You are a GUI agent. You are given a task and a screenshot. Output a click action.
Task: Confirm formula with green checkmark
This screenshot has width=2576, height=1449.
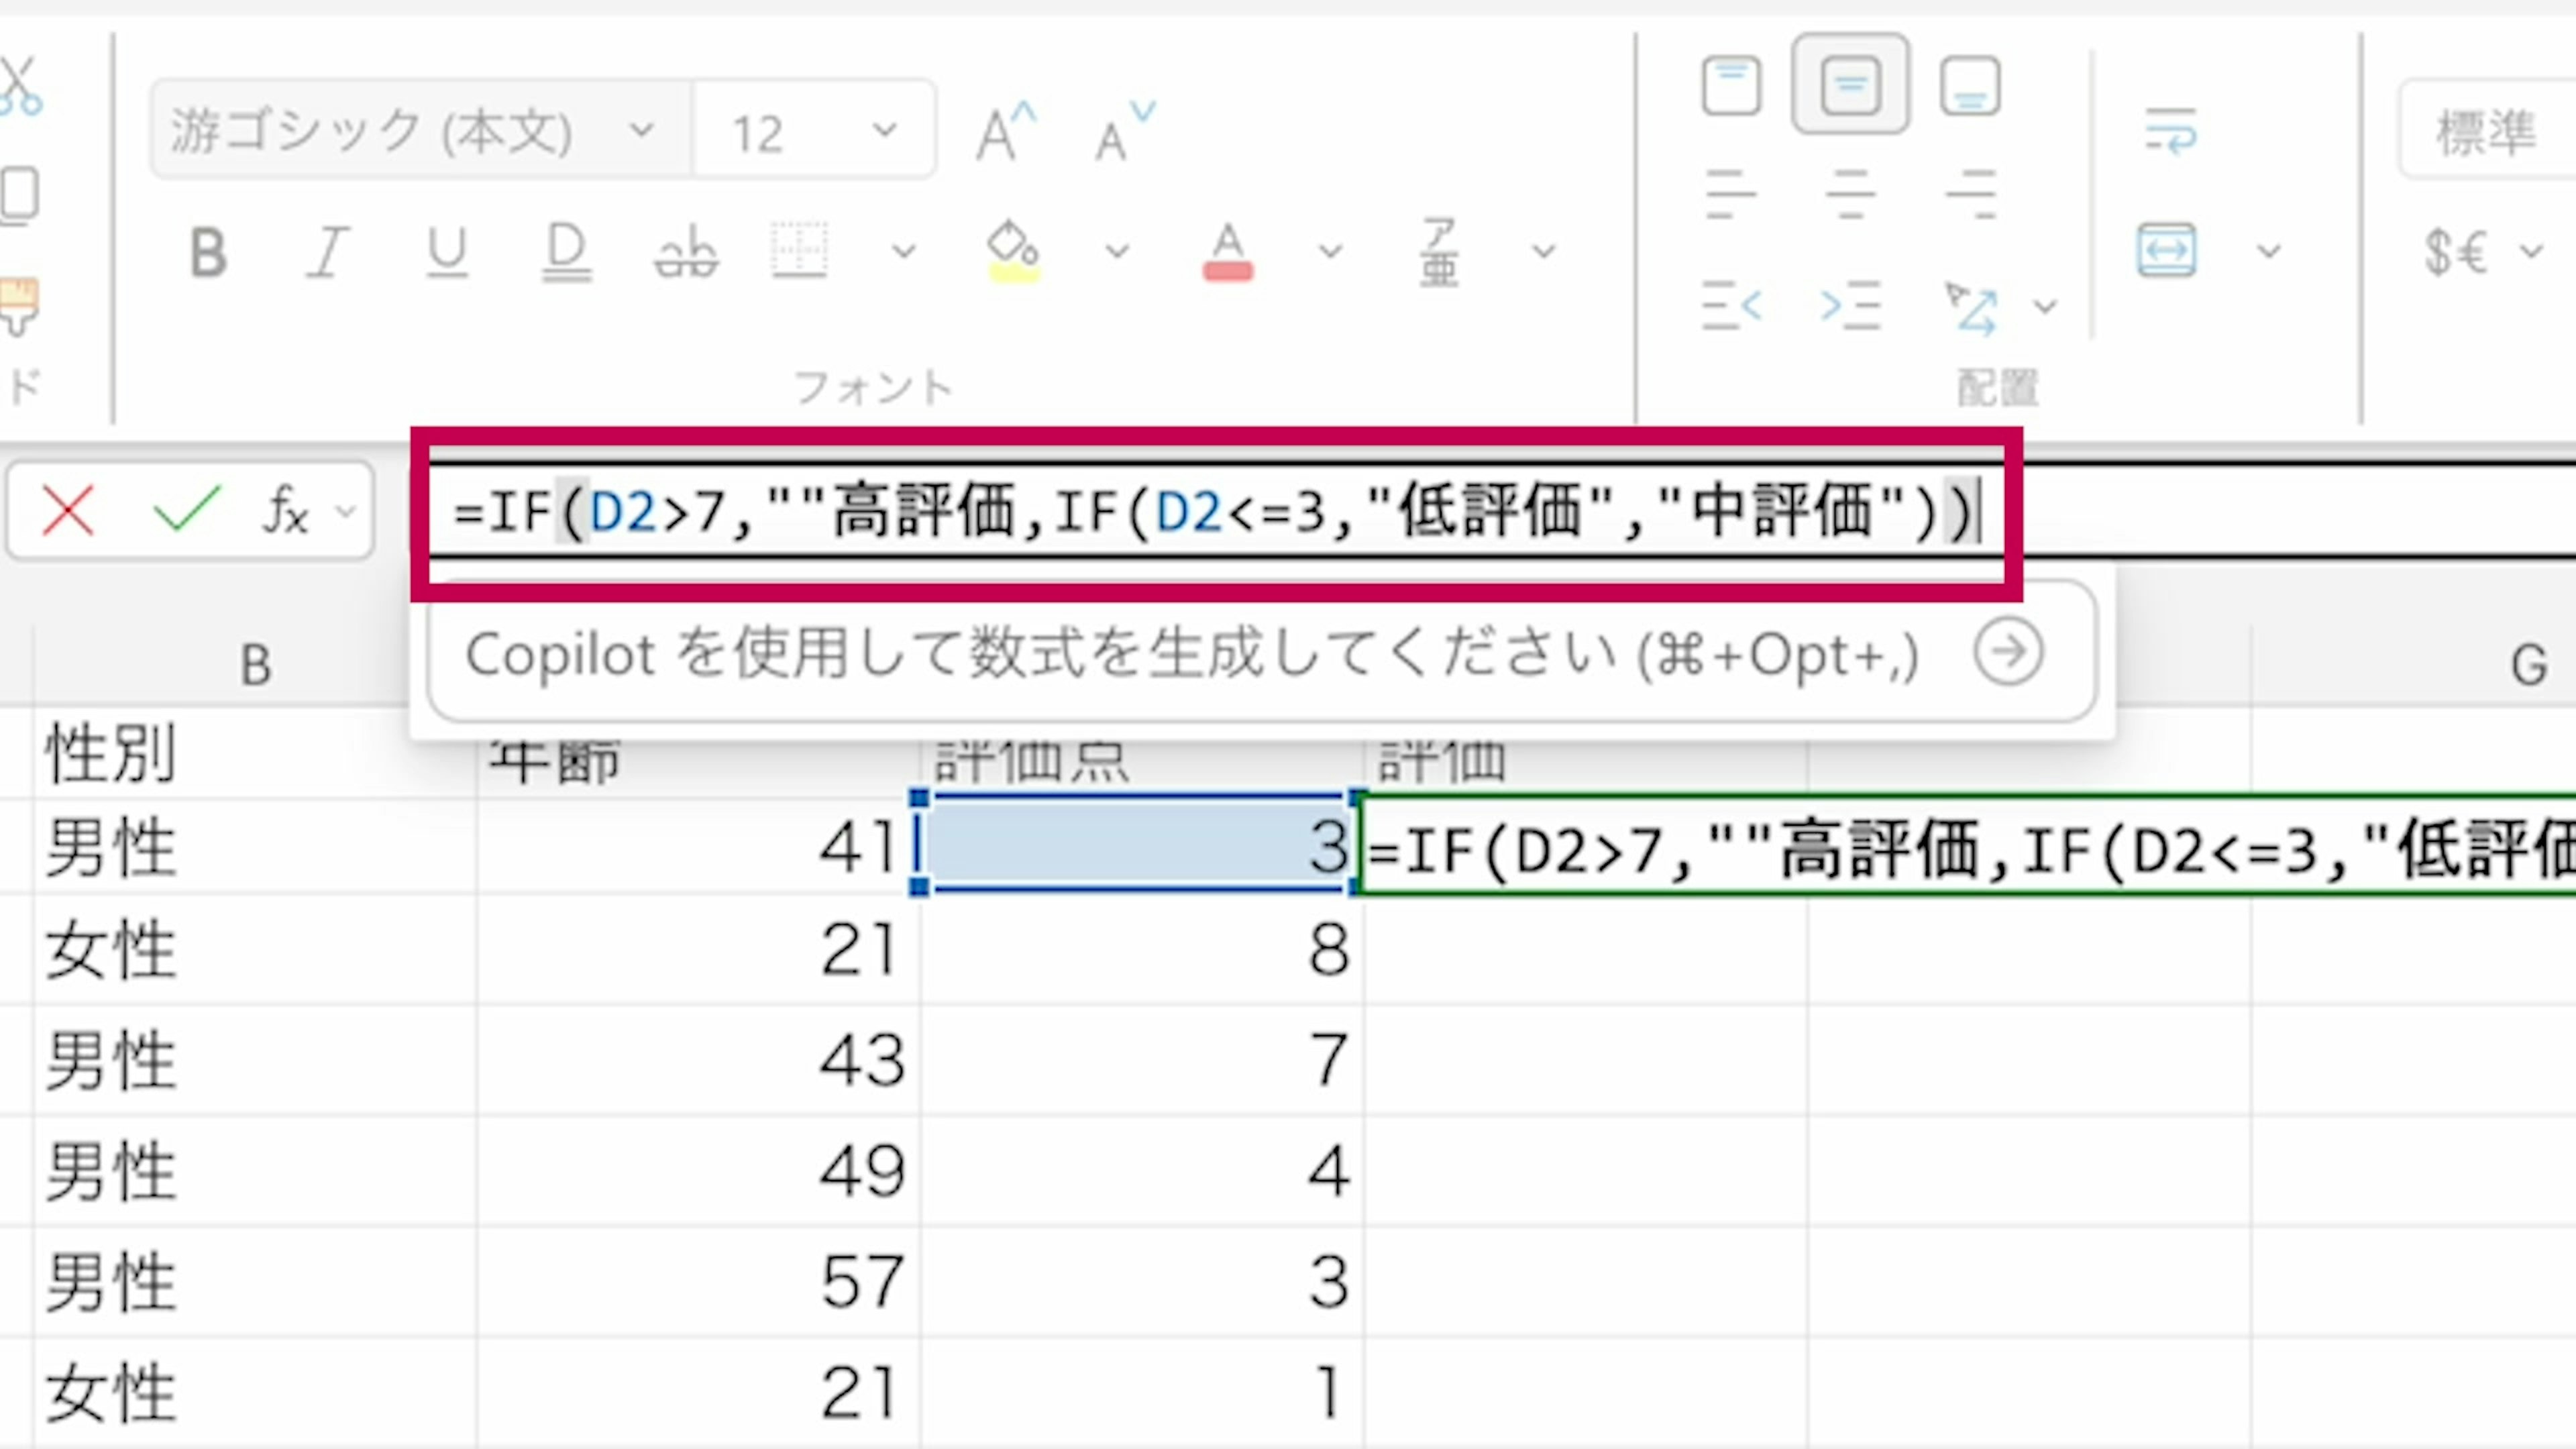point(186,511)
